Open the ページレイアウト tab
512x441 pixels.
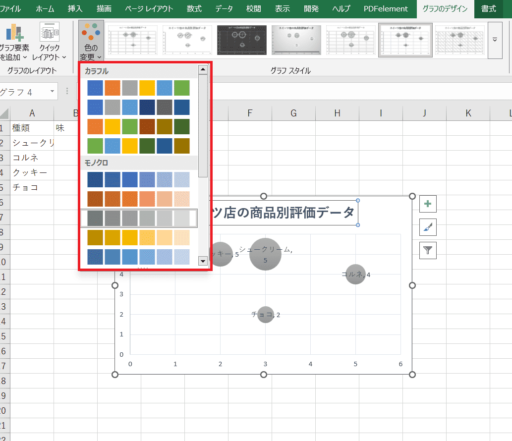(149, 9)
